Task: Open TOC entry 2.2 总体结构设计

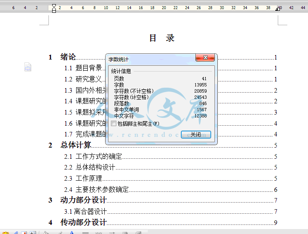Action: click(171, 167)
